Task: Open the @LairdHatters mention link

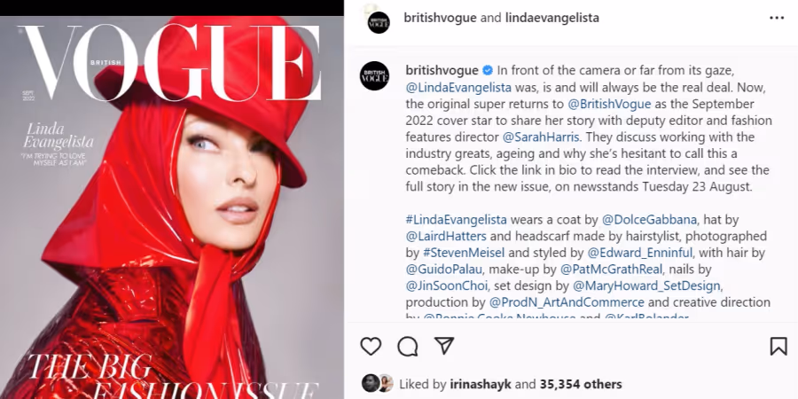Action: [x=446, y=236]
